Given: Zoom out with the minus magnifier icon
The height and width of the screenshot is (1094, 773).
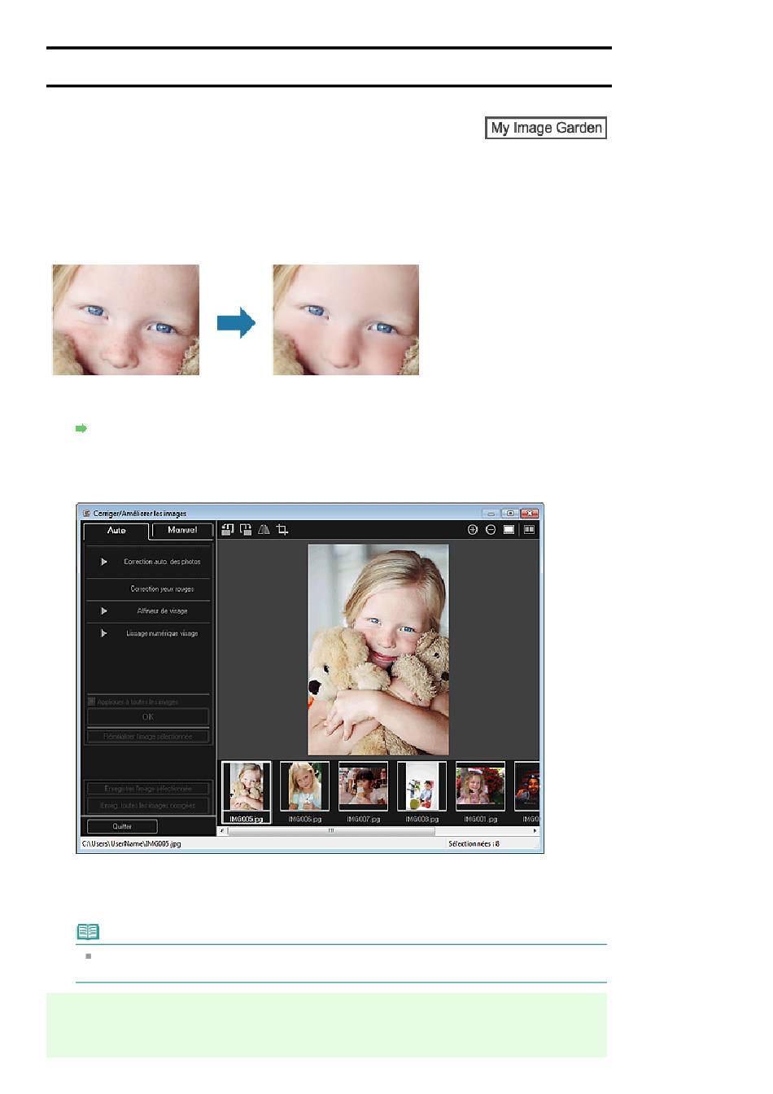Looking at the screenshot, I should 491,530.
